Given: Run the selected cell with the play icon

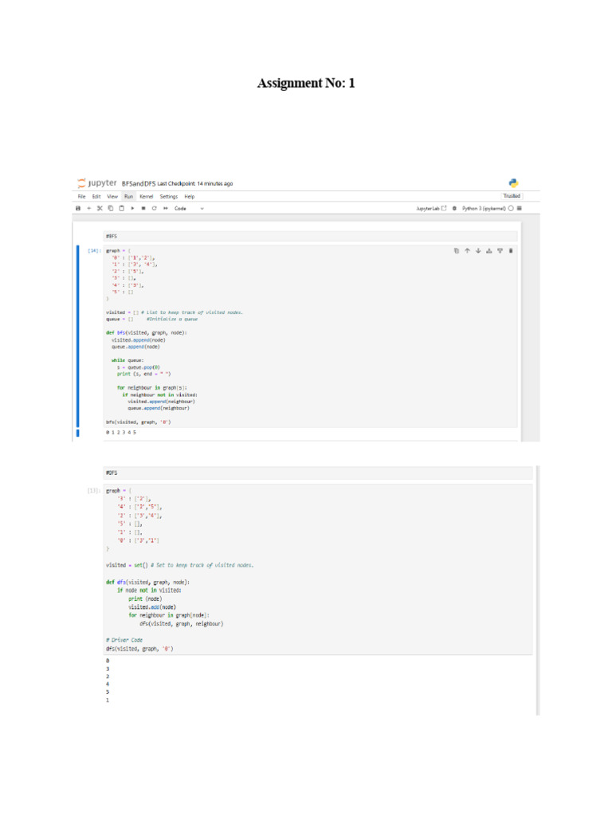Looking at the screenshot, I should click(x=132, y=208).
